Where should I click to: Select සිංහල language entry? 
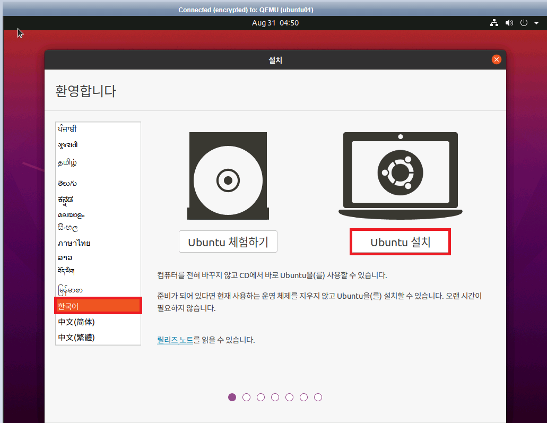tap(98, 228)
